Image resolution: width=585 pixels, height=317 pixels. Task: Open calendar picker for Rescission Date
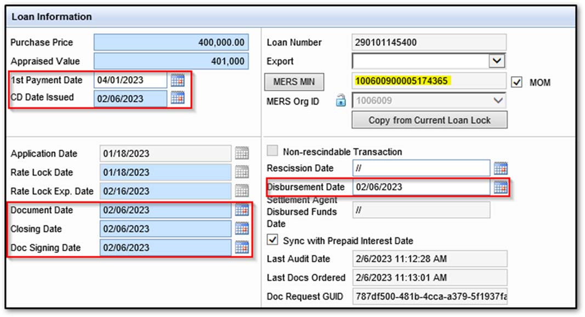tap(501, 169)
